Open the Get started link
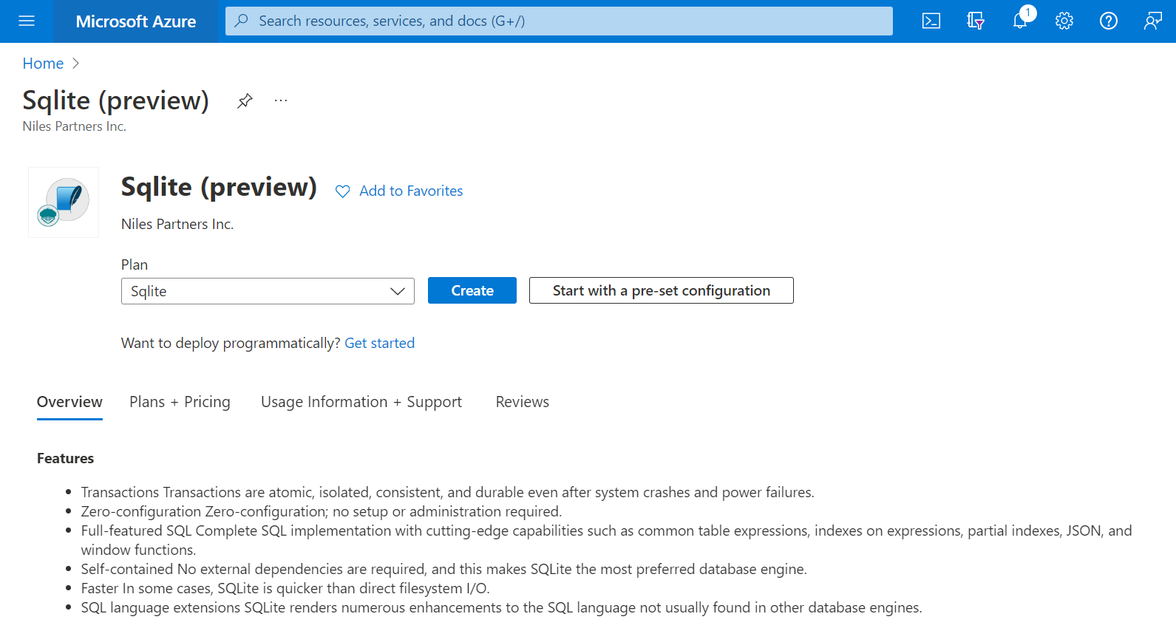Image resolution: width=1176 pixels, height=628 pixels. click(x=380, y=343)
